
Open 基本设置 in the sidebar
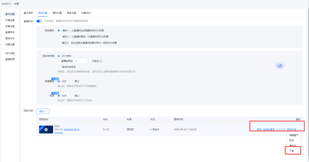pos(10,14)
